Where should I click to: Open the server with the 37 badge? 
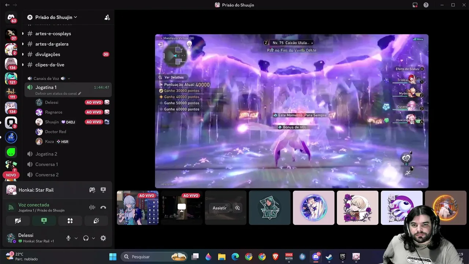[11, 34]
